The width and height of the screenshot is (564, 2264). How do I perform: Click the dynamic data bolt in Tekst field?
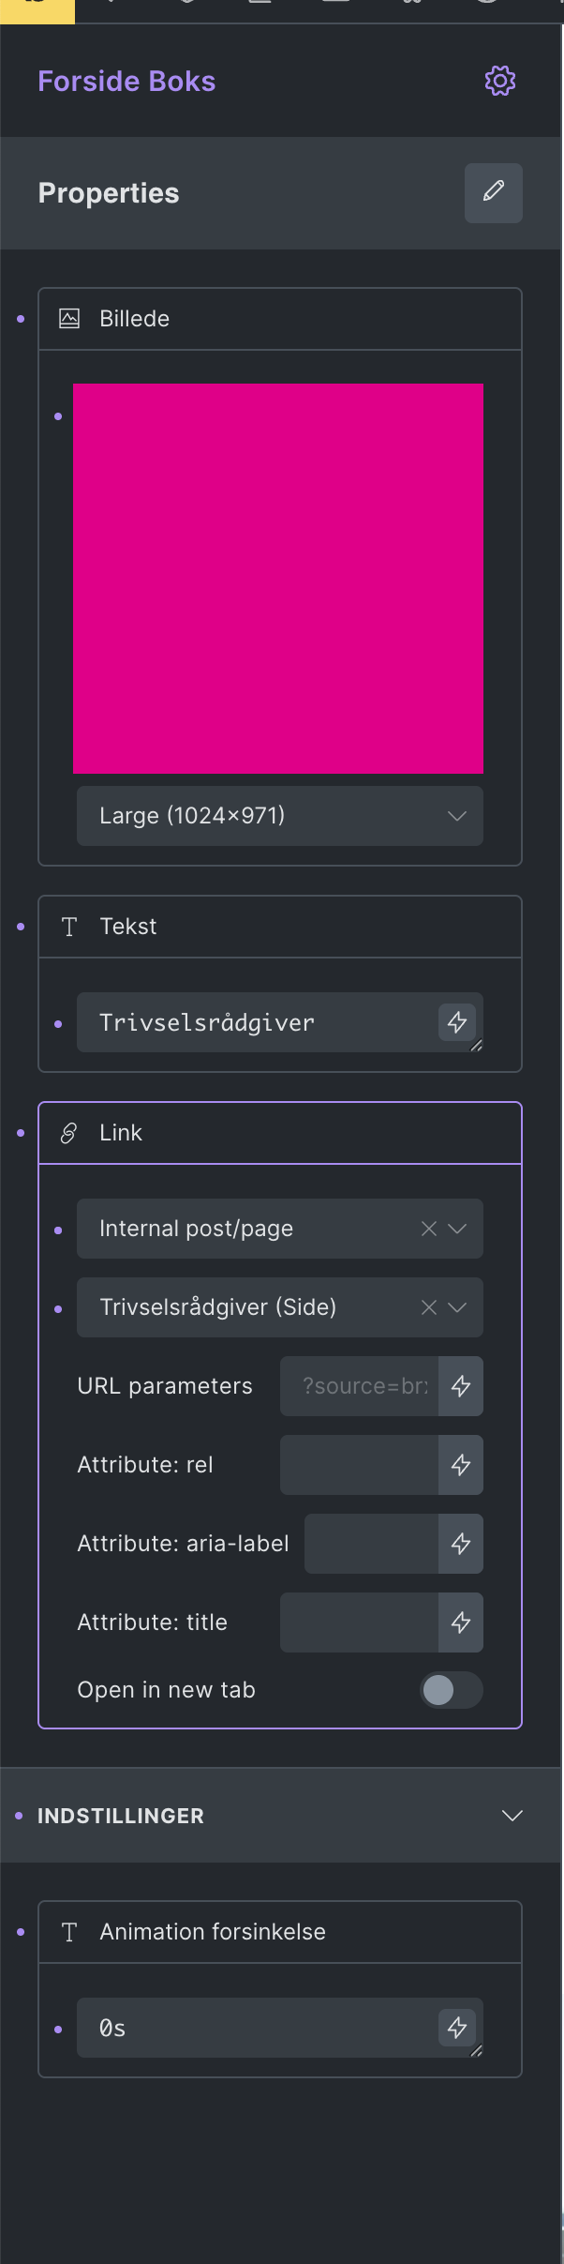click(457, 1021)
